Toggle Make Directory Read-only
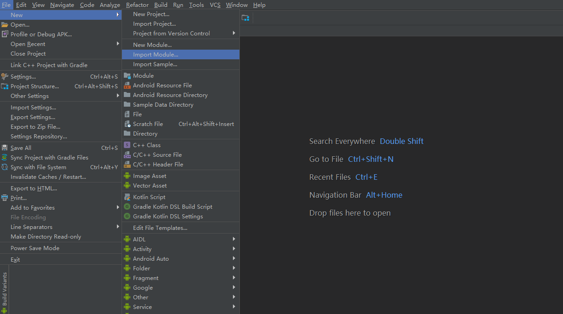Screen dimensions: 563x314 click(x=46, y=236)
